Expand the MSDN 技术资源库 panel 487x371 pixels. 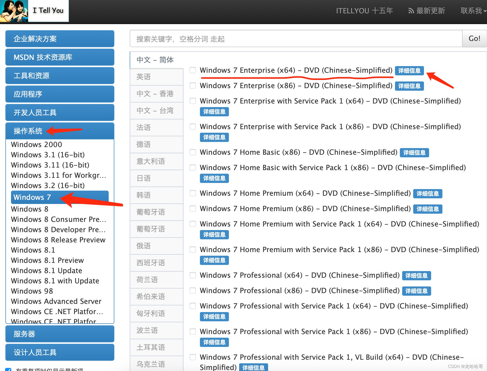coord(60,57)
